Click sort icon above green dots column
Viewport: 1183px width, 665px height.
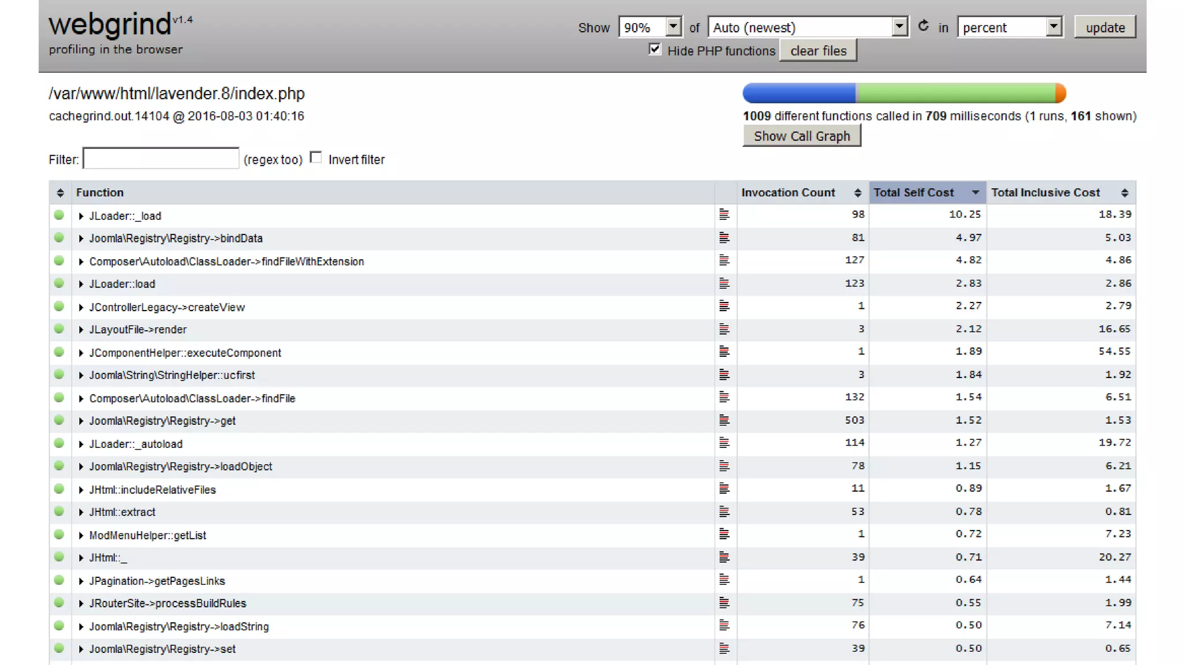60,193
